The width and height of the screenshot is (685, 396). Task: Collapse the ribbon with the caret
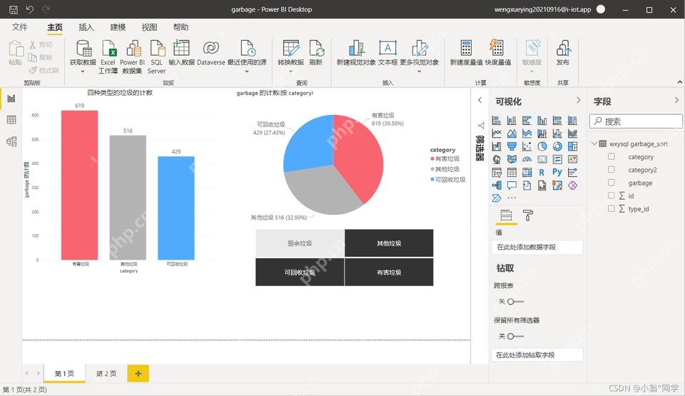[x=679, y=82]
